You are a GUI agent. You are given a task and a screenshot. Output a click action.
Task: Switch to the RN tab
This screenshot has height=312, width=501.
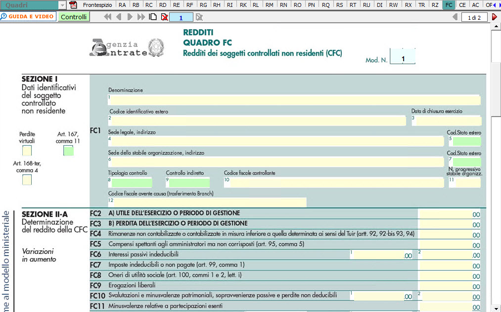click(x=283, y=5)
